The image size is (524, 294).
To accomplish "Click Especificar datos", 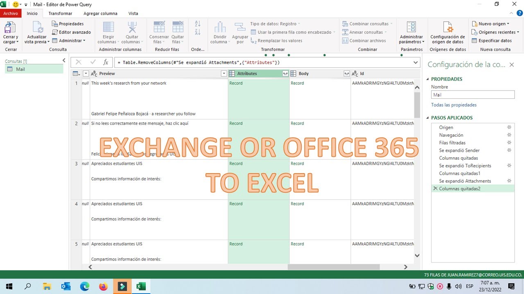I will click(x=492, y=40).
